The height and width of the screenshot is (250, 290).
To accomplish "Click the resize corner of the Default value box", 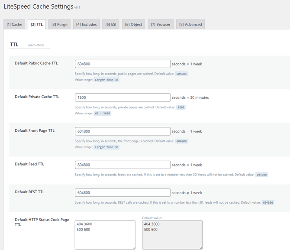I will 200,247.
